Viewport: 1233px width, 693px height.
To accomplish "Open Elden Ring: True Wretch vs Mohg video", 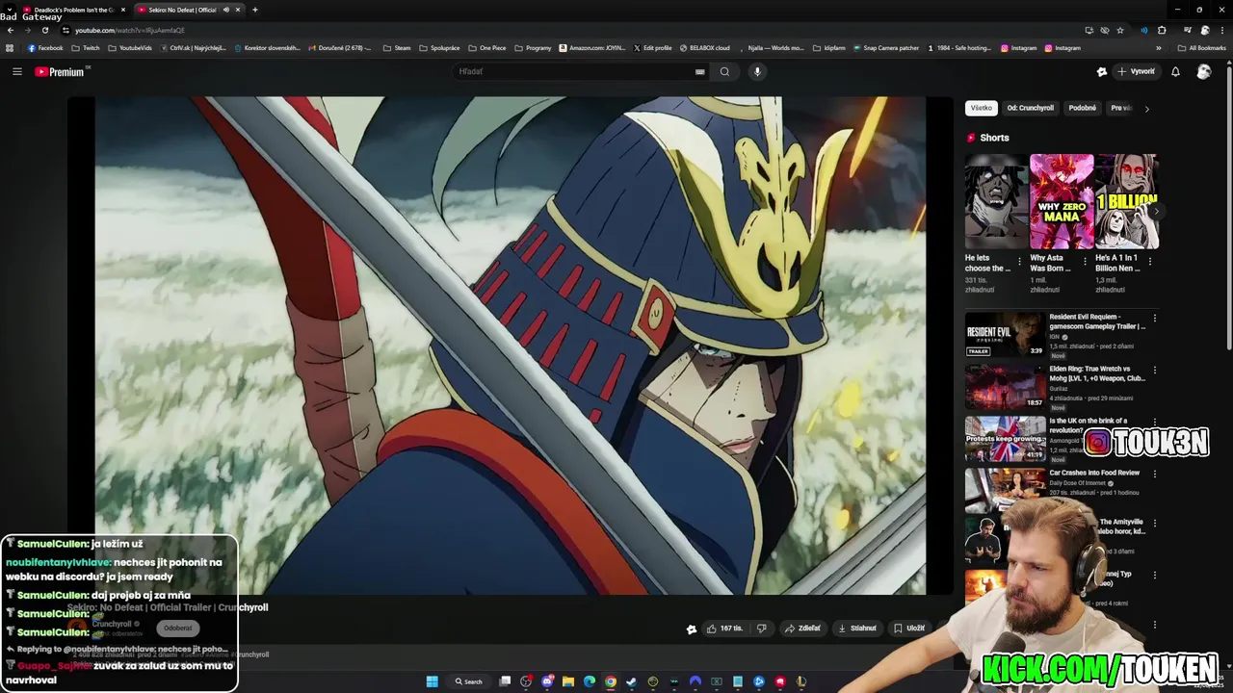I will pos(1005,386).
